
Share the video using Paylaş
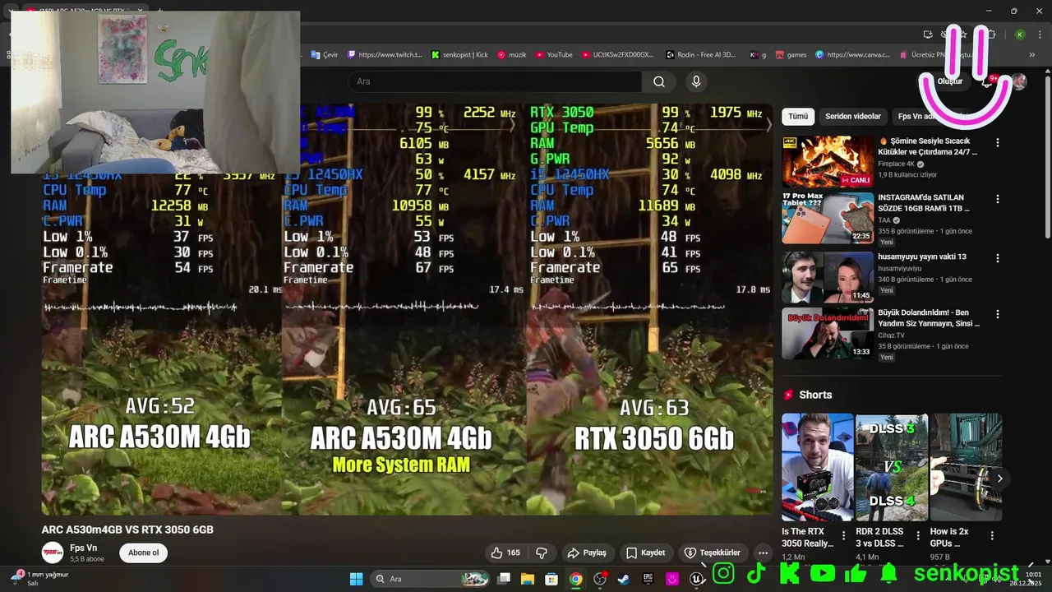tap(587, 553)
